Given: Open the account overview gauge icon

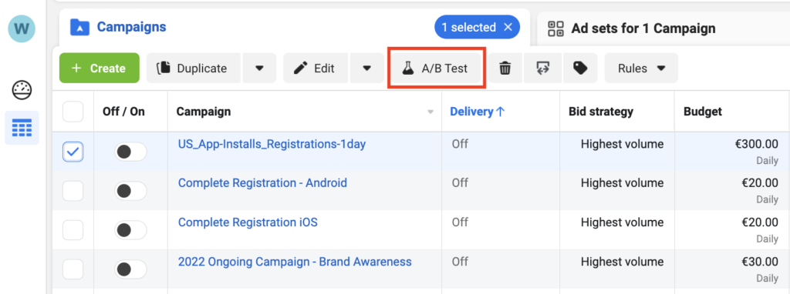Looking at the screenshot, I should (x=22, y=90).
